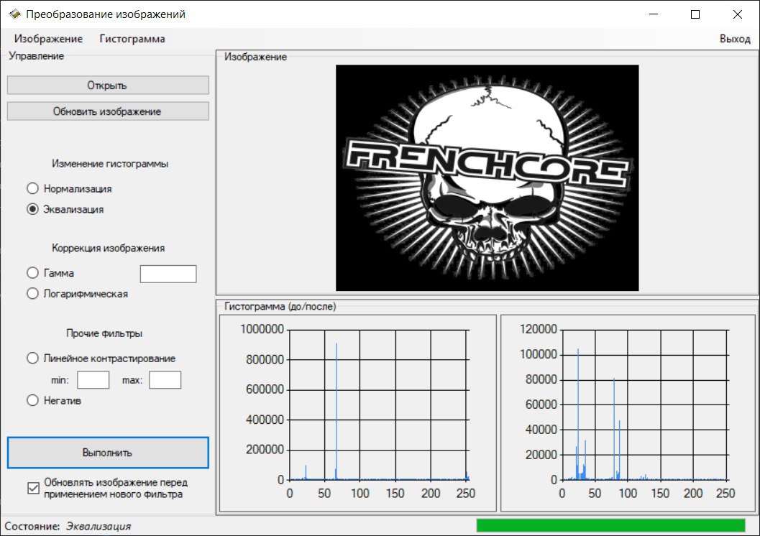Screen dimensions: 760x536
Task: Run the filter with Выполнить button
Action: click(x=108, y=453)
